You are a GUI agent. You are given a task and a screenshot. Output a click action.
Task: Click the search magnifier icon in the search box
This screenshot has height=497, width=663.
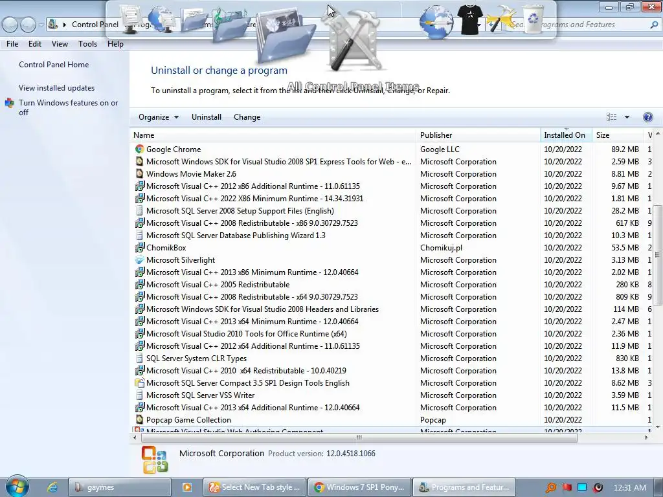click(654, 25)
